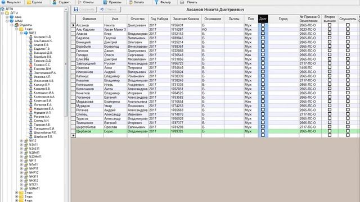
Task: Expand the МА12 group node
Action: tap(21, 141)
